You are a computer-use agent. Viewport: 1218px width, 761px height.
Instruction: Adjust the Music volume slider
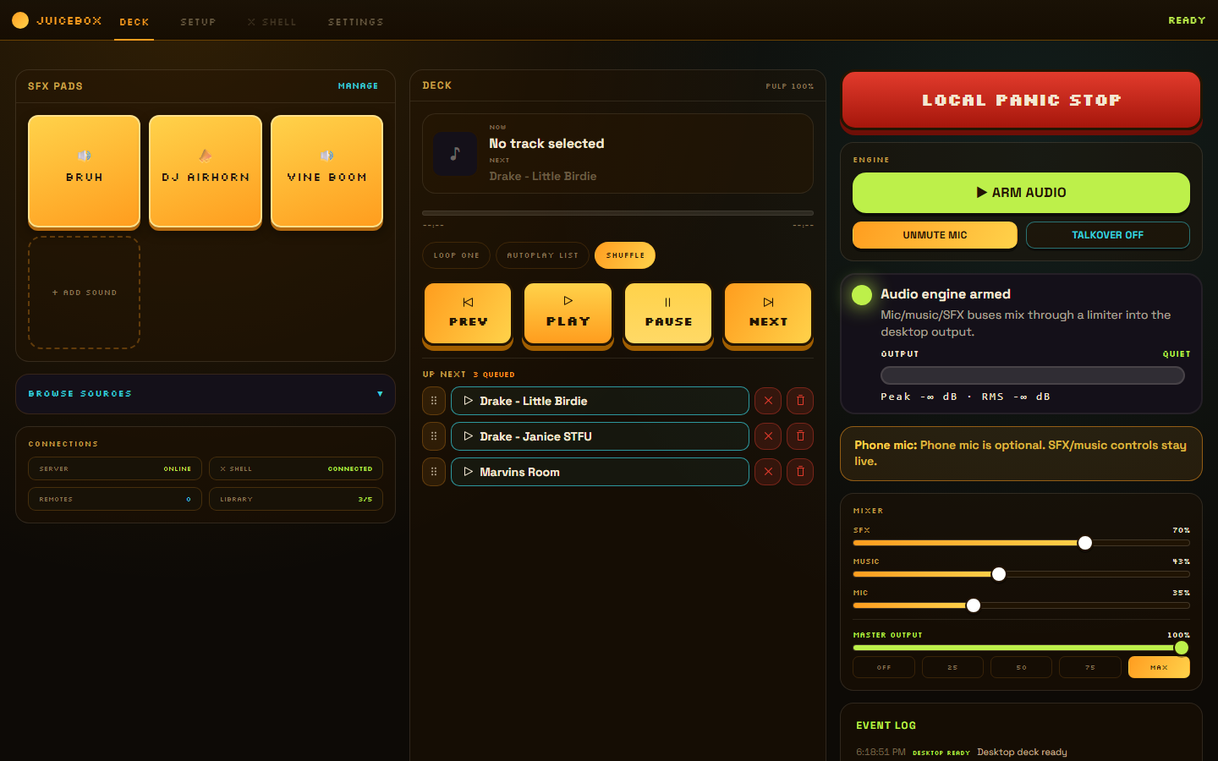(x=1021, y=574)
